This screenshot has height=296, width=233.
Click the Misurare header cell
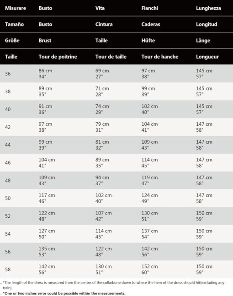[16, 8]
